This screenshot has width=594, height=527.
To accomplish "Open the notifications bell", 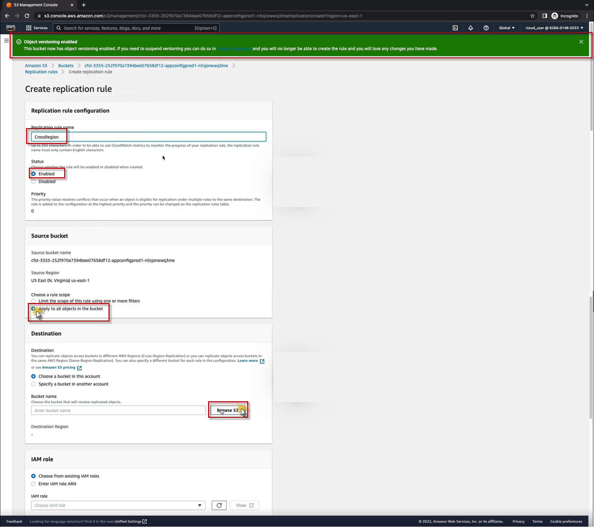I will pyautogui.click(x=471, y=28).
